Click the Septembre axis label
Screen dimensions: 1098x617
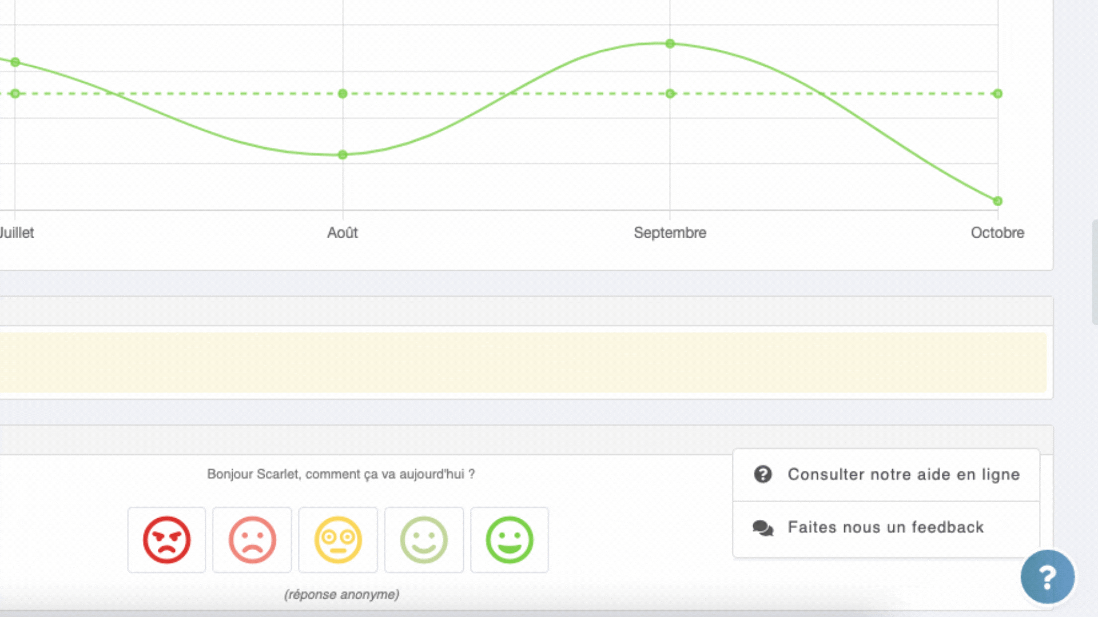[670, 233]
